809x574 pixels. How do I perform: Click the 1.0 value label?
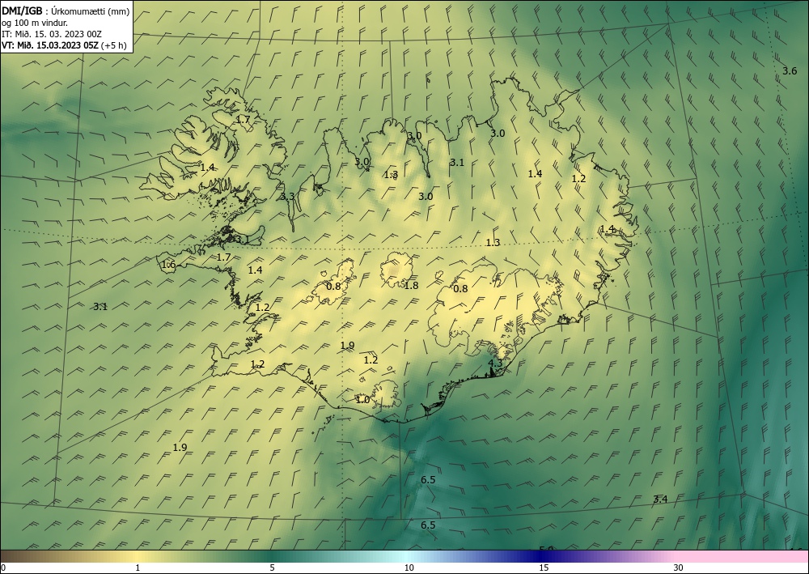(362, 399)
